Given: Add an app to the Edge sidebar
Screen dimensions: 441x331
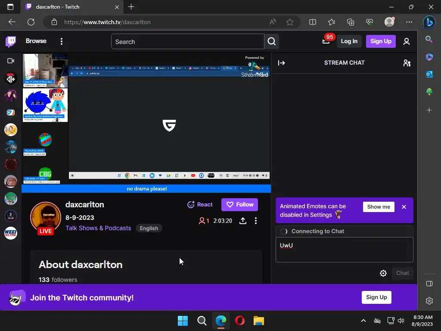Looking at the screenshot, I should pyautogui.click(x=429, y=110).
